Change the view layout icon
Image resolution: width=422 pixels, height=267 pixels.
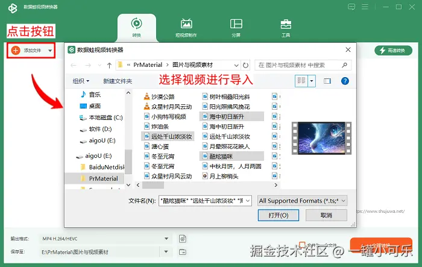[301, 81]
